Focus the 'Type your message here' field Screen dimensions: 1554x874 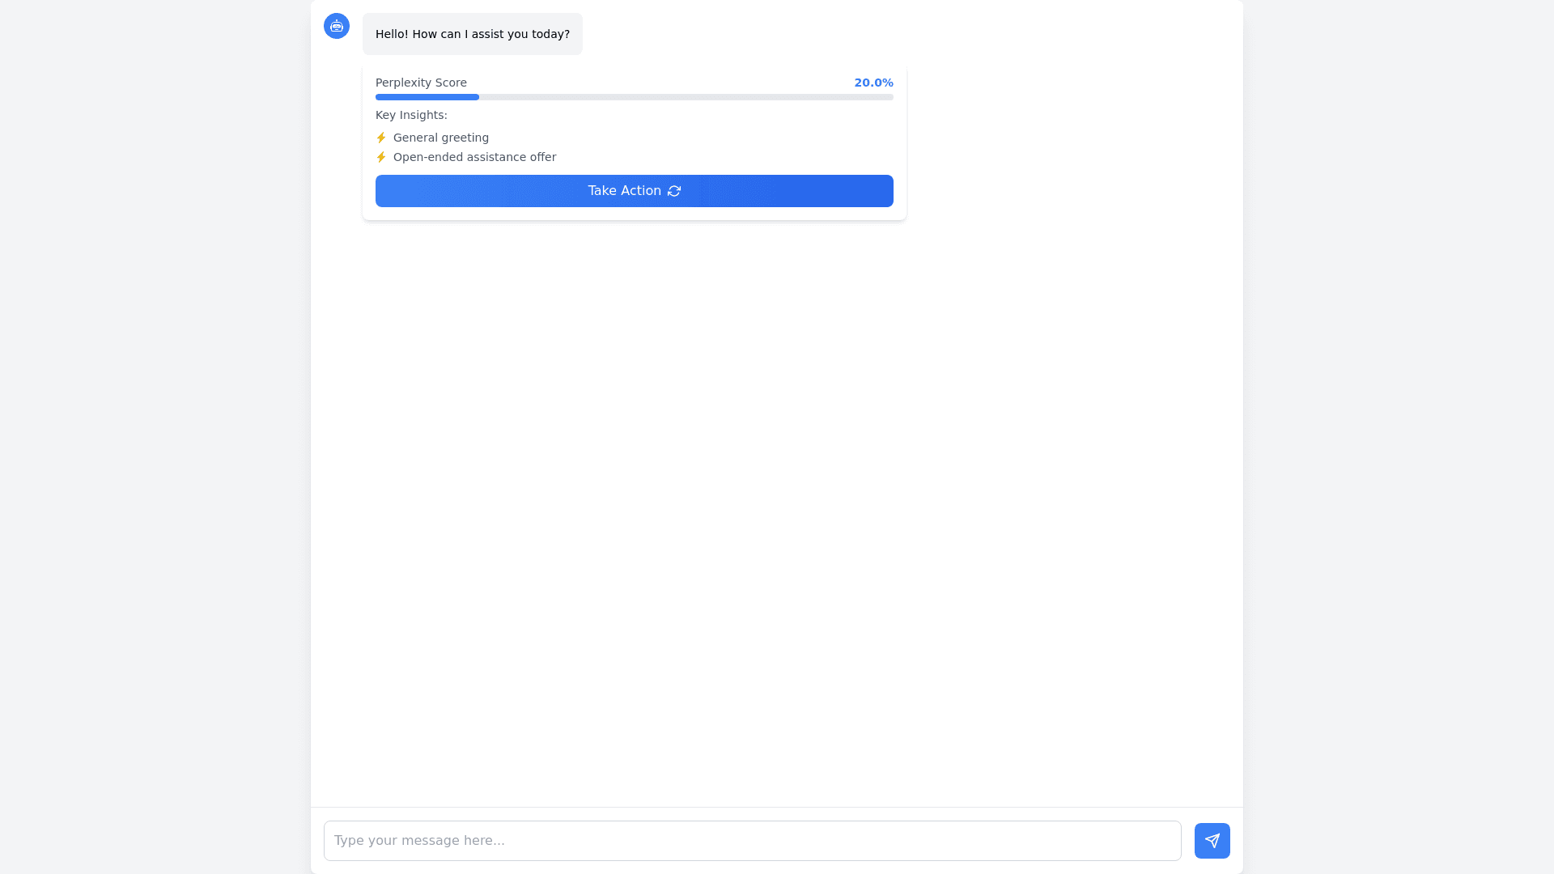[x=752, y=841]
